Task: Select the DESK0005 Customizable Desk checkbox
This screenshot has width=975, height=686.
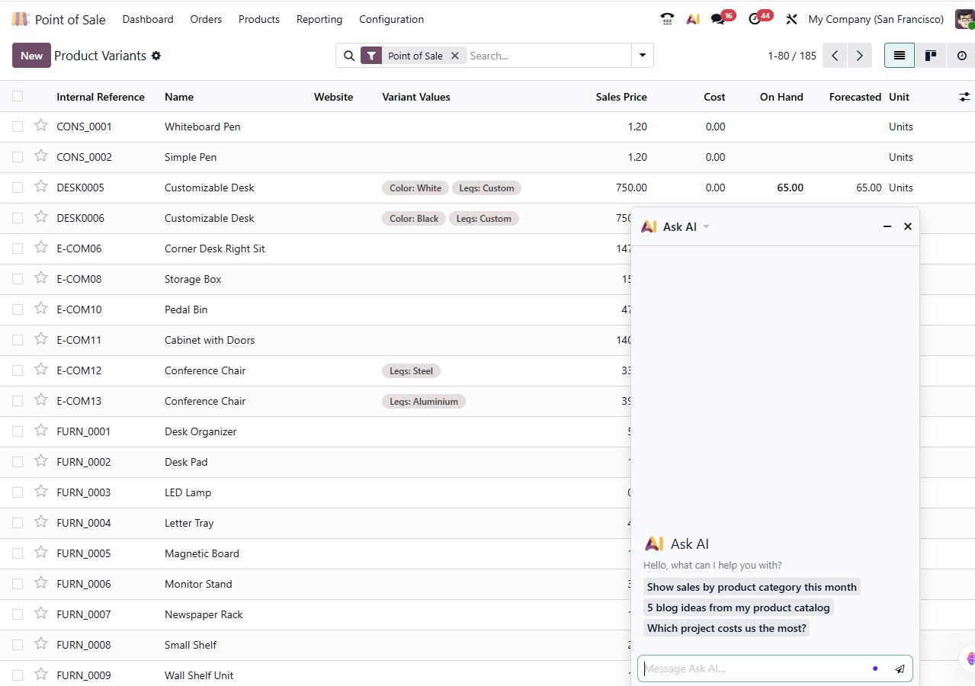Action: pos(18,188)
